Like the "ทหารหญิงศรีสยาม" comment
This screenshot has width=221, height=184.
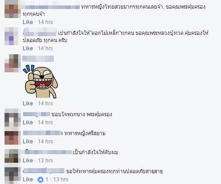(28, 142)
